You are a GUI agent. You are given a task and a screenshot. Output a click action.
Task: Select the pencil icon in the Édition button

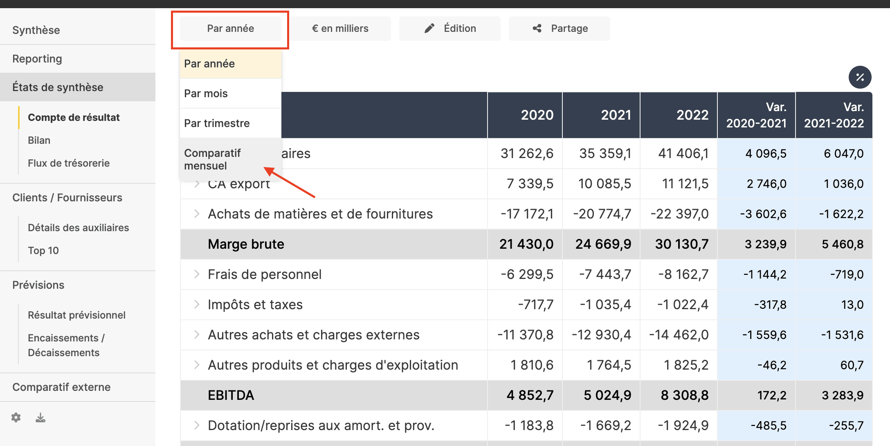pos(429,28)
